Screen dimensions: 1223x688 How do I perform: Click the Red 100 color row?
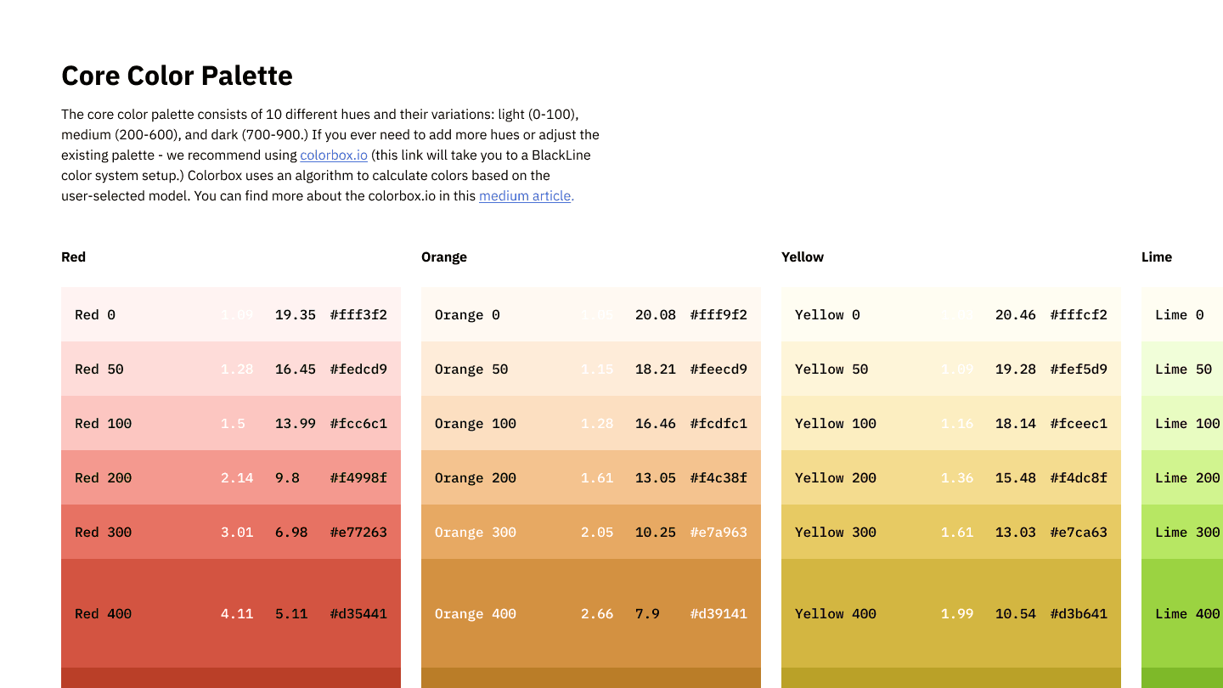(231, 423)
